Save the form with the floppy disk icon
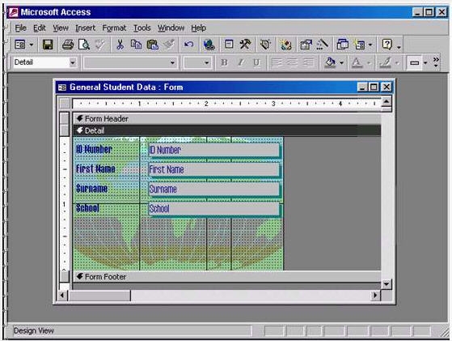Viewport: 452px width, 341px height. pos(48,45)
